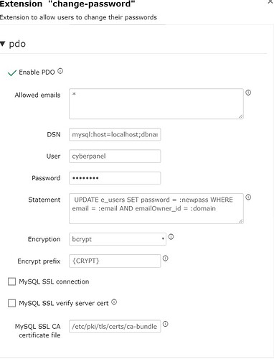
Task: Click the pdo section heading
Action: [17, 44]
